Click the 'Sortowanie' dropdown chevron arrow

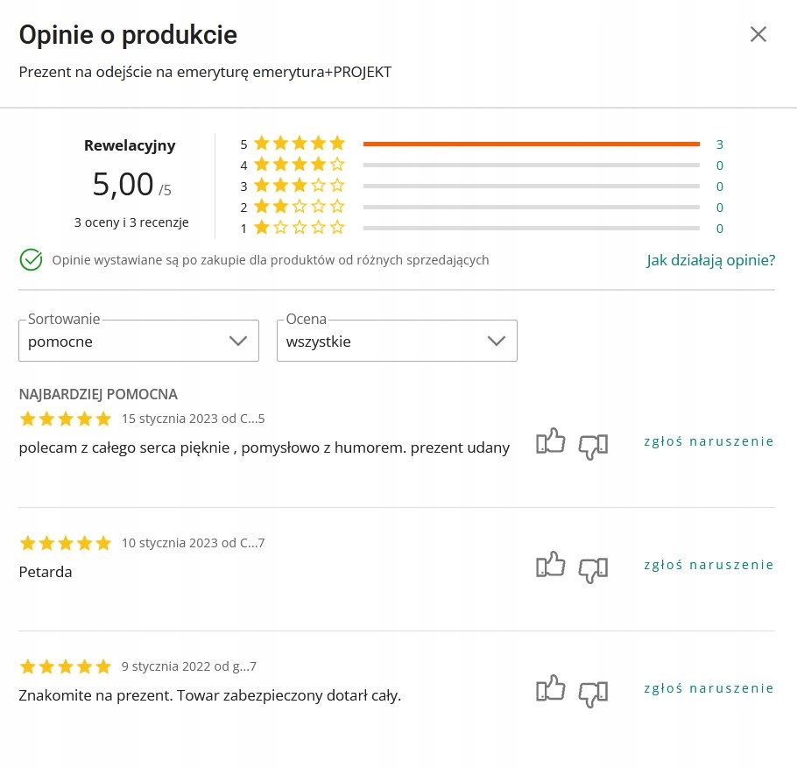238,341
